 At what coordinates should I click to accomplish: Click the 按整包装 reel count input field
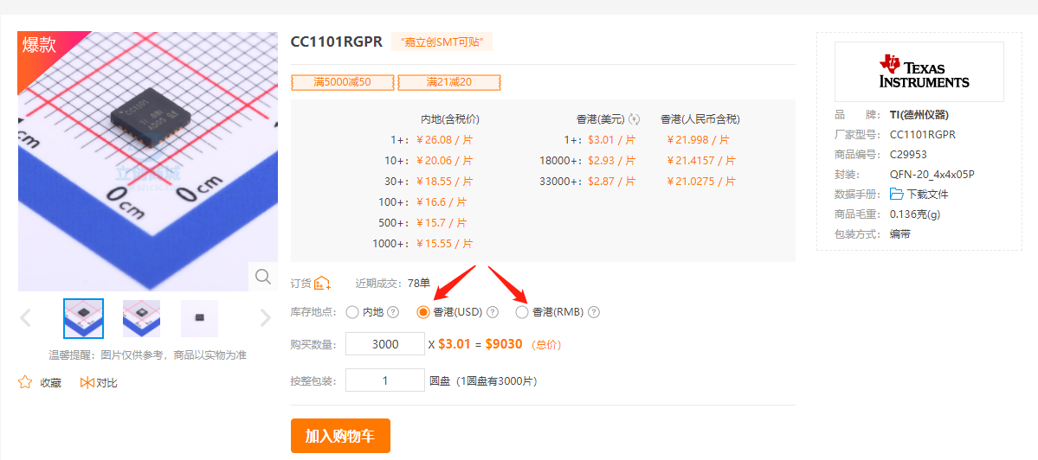coord(385,380)
